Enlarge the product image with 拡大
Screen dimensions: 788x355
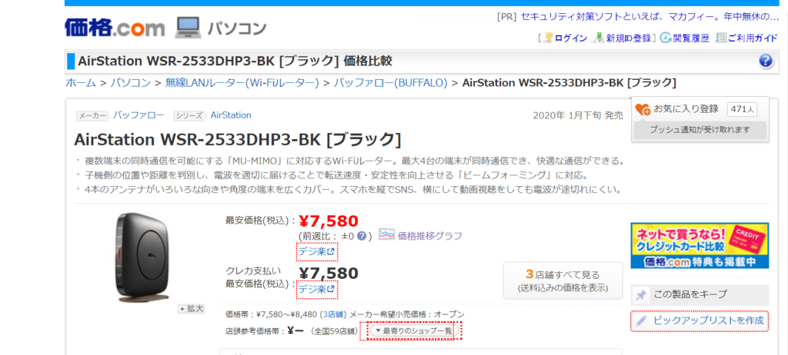191,309
